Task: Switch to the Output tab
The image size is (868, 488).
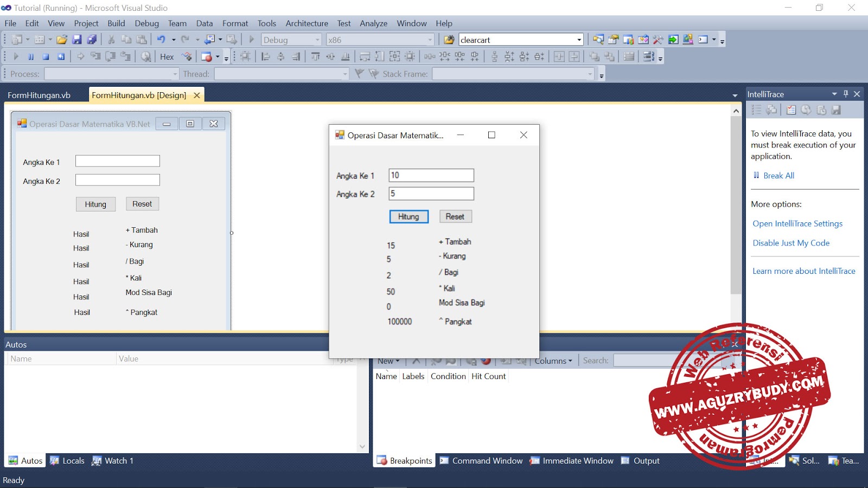Action: 640,460
